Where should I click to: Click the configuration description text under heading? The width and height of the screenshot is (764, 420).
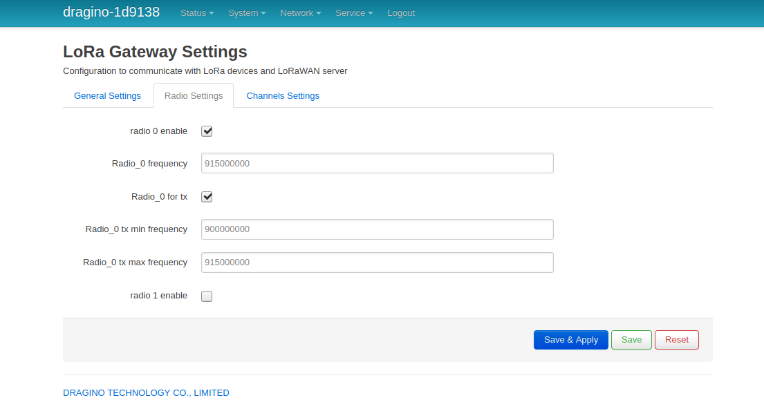coord(205,71)
